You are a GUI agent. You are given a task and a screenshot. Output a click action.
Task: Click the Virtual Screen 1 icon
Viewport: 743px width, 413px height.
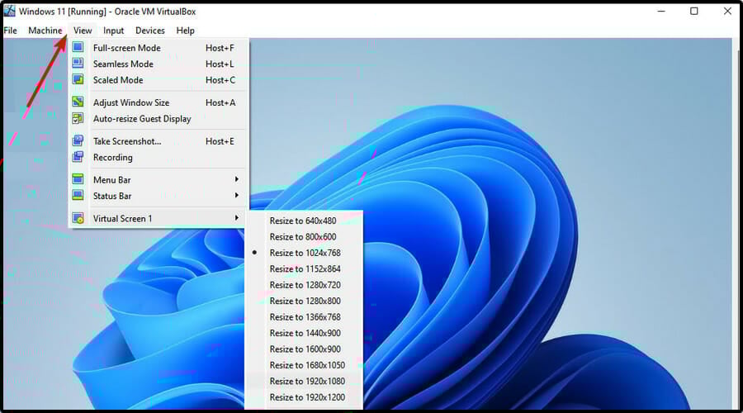coord(78,218)
